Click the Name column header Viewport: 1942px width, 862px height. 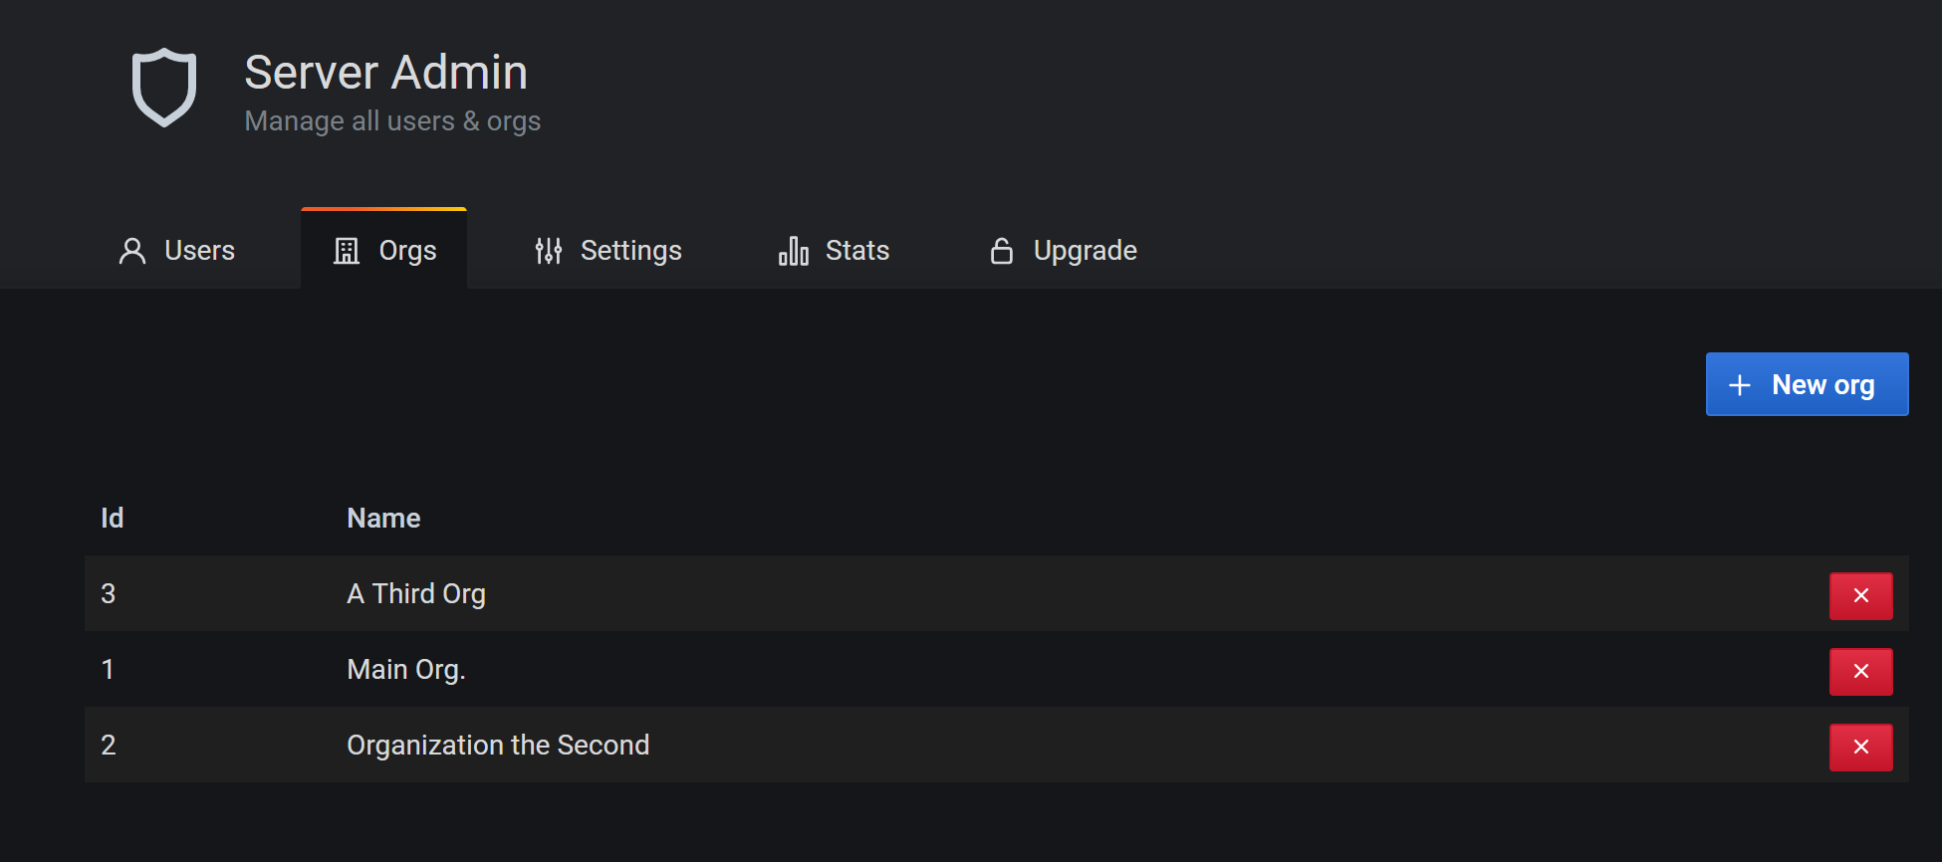[383, 518]
